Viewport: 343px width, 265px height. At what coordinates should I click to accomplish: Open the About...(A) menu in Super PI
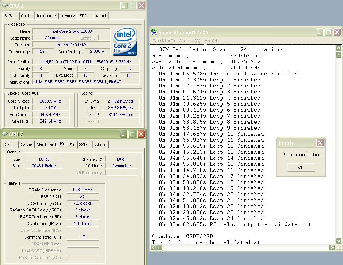[190, 41]
